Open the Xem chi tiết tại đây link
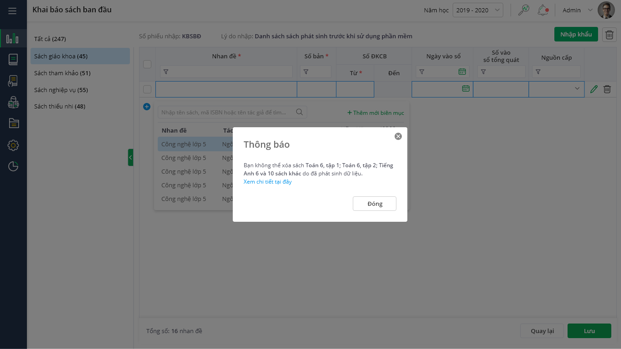 coord(267,182)
